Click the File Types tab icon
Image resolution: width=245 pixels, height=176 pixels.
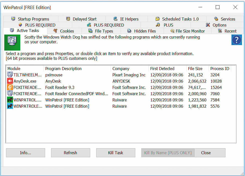point(90,31)
